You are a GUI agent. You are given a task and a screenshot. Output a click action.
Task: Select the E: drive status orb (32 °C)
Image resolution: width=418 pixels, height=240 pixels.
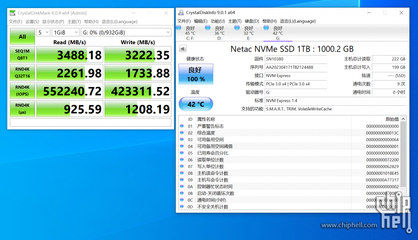(x=237, y=28)
